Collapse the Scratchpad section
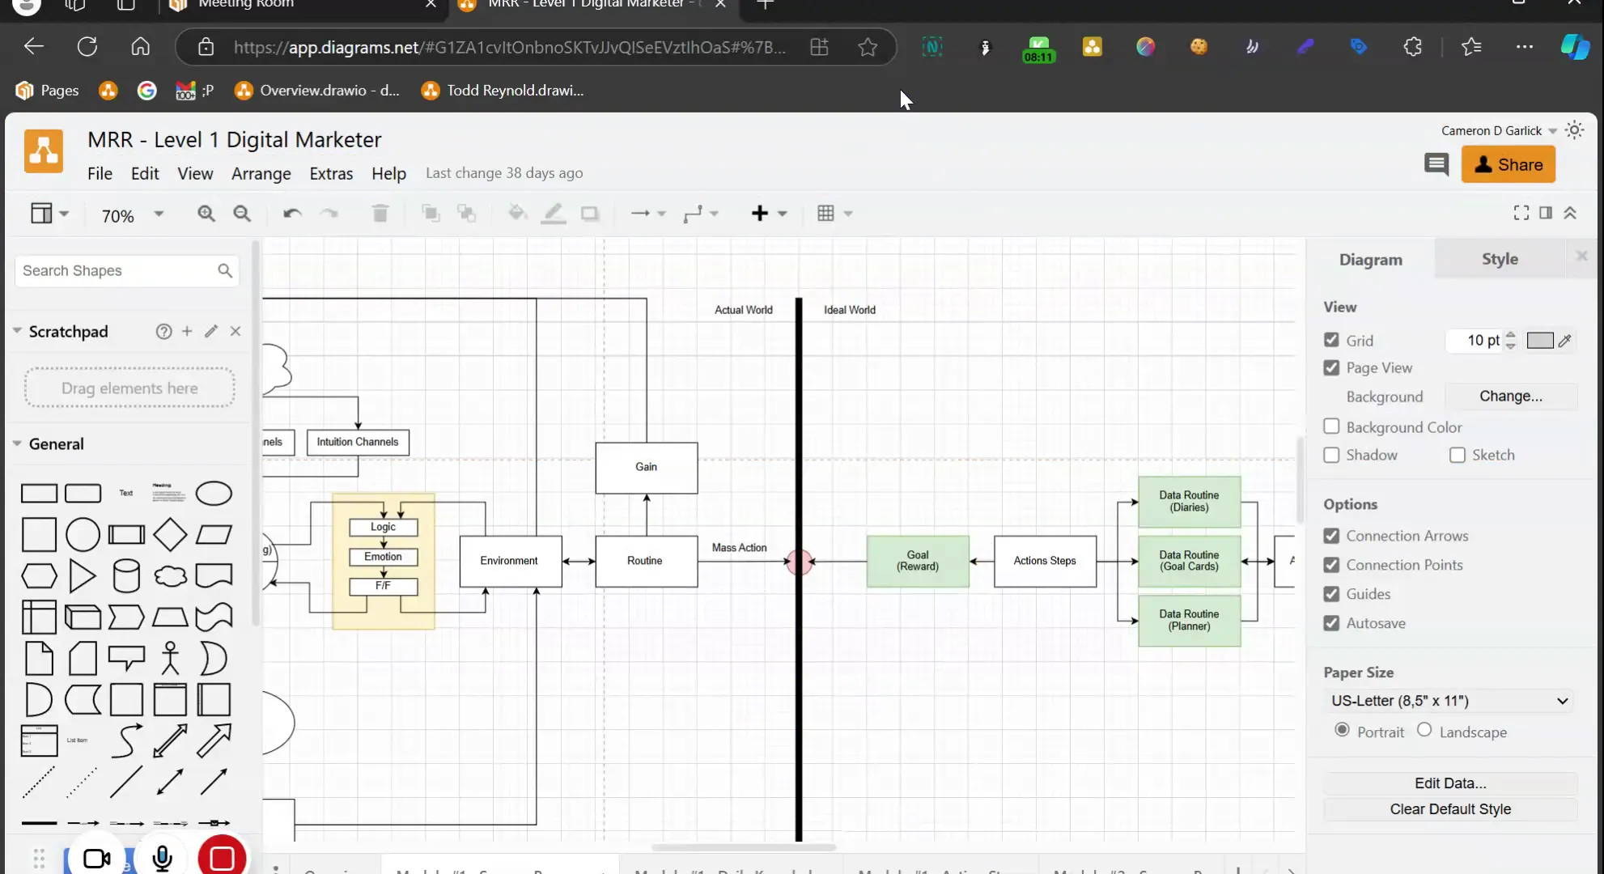The width and height of the screenshot is (1604, 874). tap(17, 331)
